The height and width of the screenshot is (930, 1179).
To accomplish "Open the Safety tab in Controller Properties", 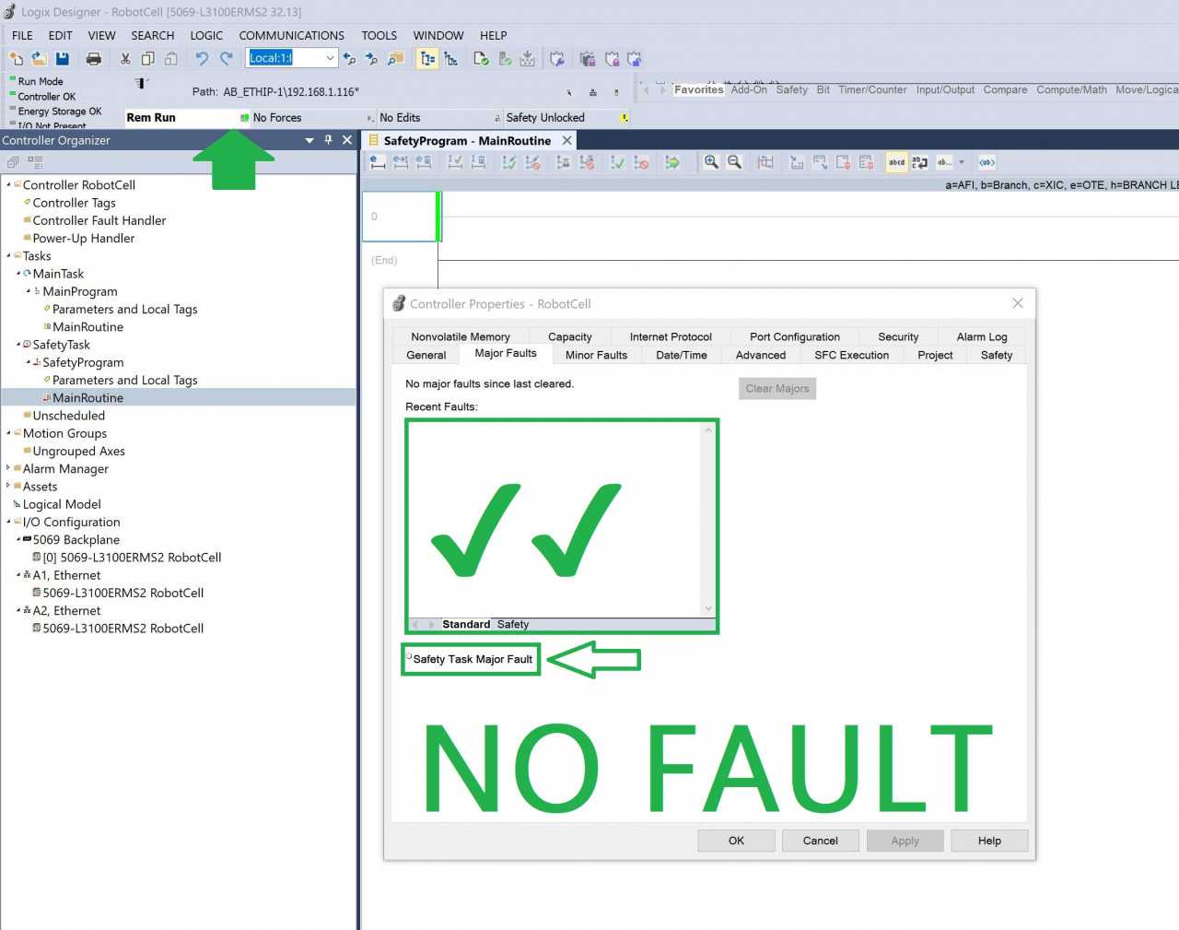I will (997, 355).
